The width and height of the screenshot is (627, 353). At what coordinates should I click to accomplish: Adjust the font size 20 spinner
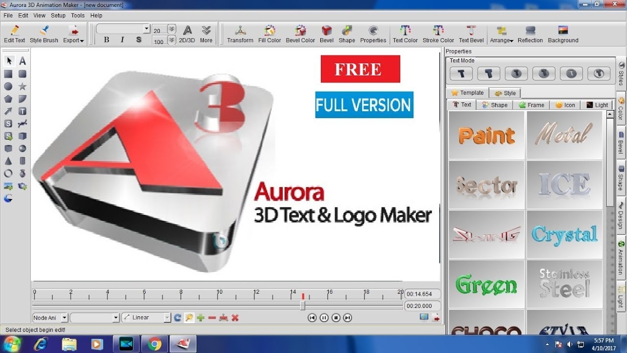pyautogui.click(x=171, y=29)
